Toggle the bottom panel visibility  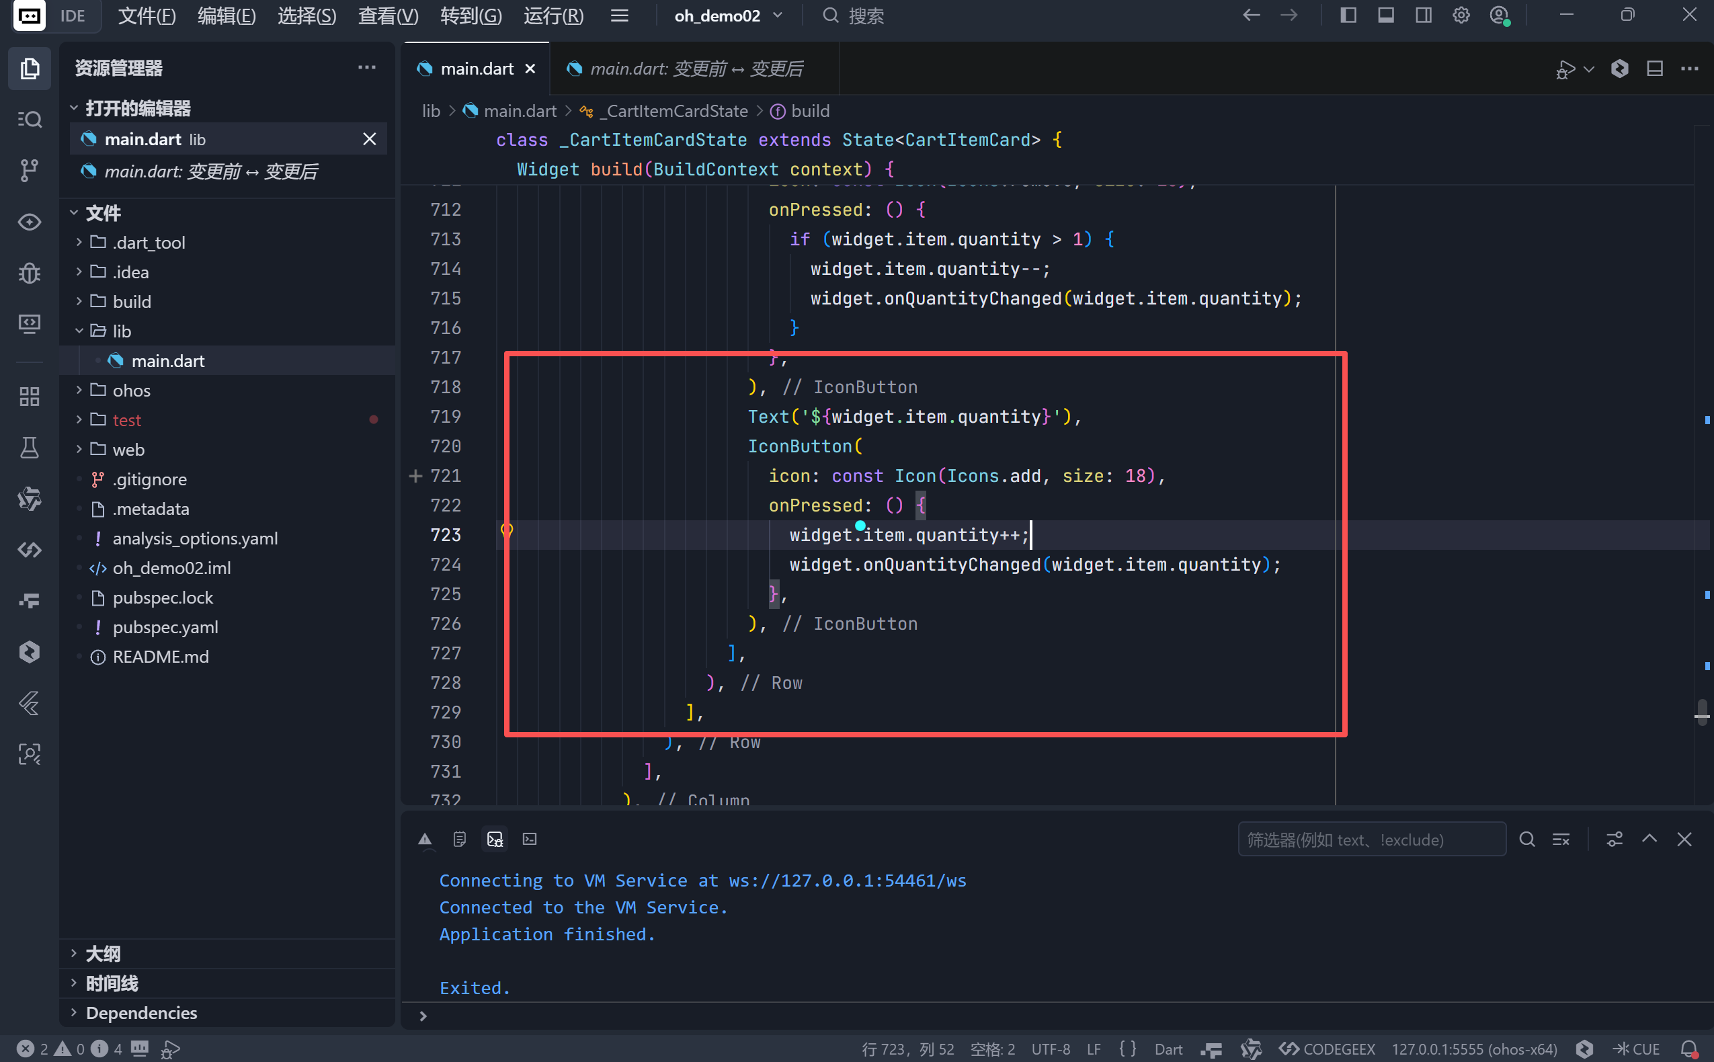pyautogui.click(x=1385, y=15)
